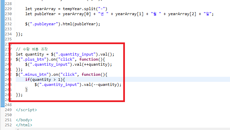Click the closing '</body>' tag
Viewport: 230px width, 130px height.
tap(24, 120)
